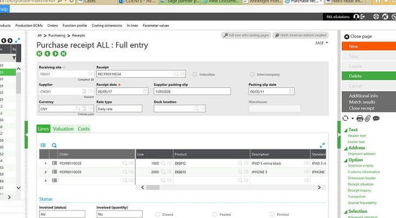Viewport: 396px width, 218px height.
Task: Open comments speech bubble icon
Action: [376, 118]
